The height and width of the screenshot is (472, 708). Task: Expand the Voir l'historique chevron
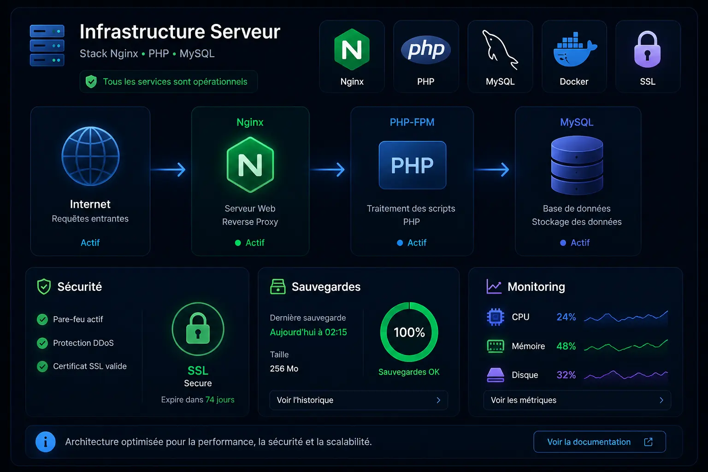(x=438, y=400)
